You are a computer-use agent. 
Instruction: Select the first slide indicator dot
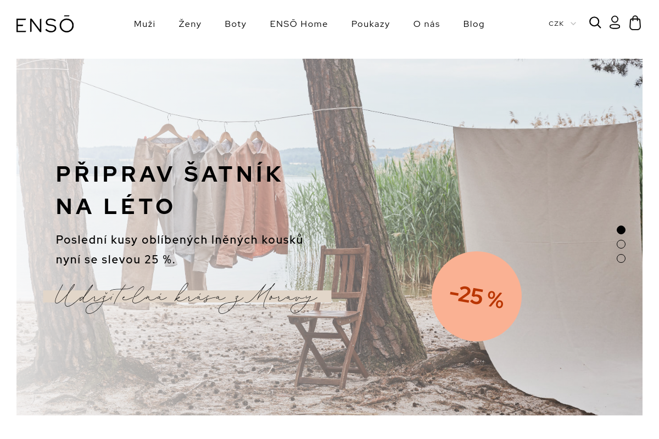pyautogui.click(x=621, y=230)
